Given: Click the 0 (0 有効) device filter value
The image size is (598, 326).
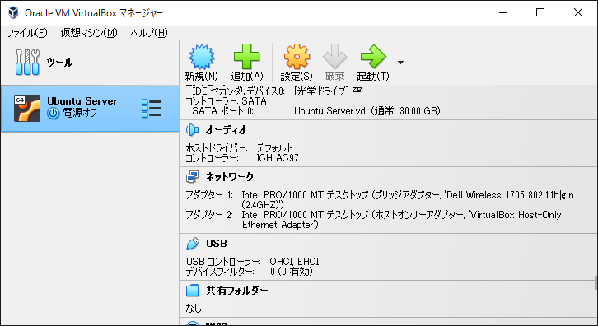Looking at the screenshot, I should pos(292,272).
